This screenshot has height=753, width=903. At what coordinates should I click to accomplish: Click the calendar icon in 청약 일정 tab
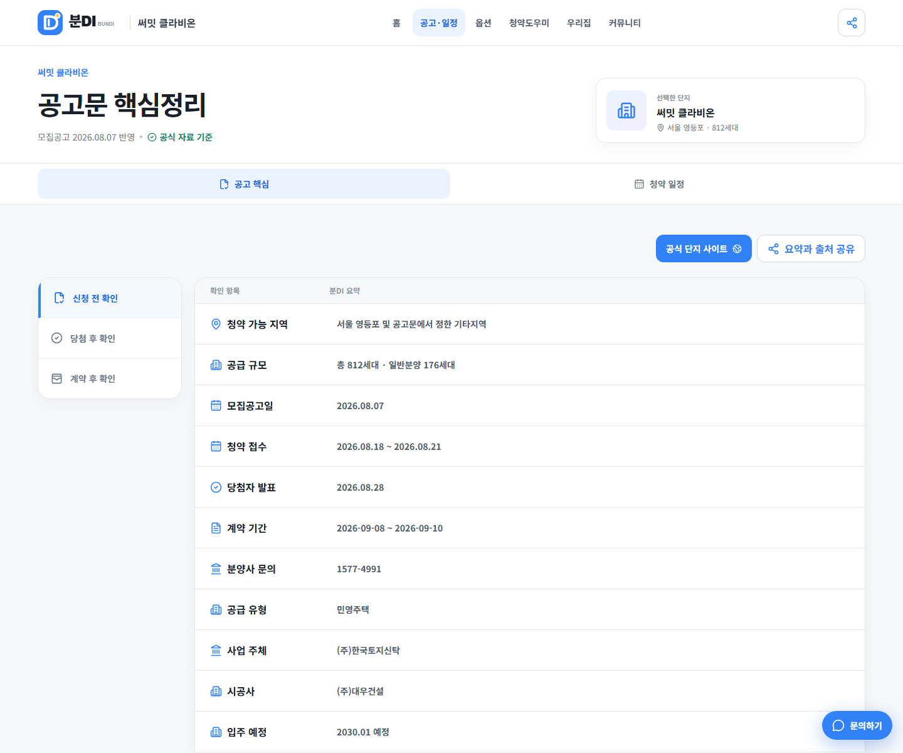tap(639, 184)
